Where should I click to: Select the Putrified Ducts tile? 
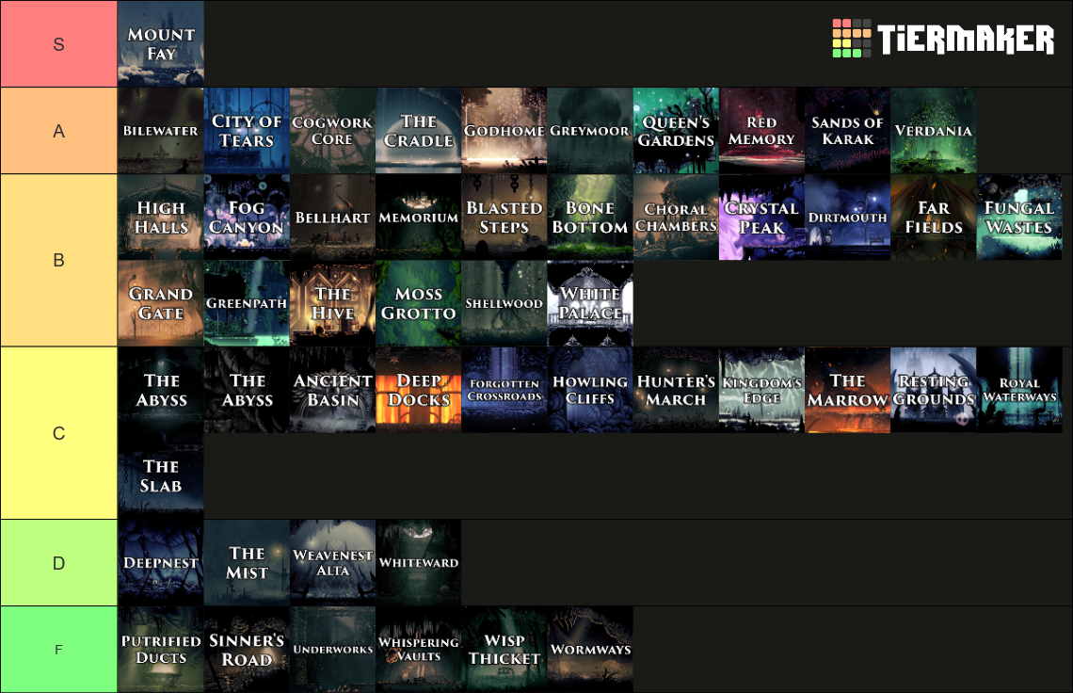[x=161, y=649]
